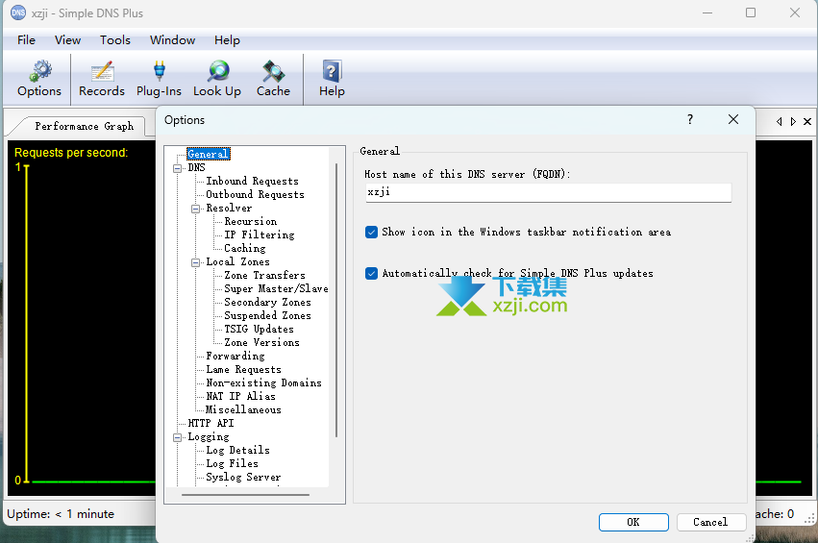
Task: Click the Help toolbar icon
Action: [x=332, y=78]
